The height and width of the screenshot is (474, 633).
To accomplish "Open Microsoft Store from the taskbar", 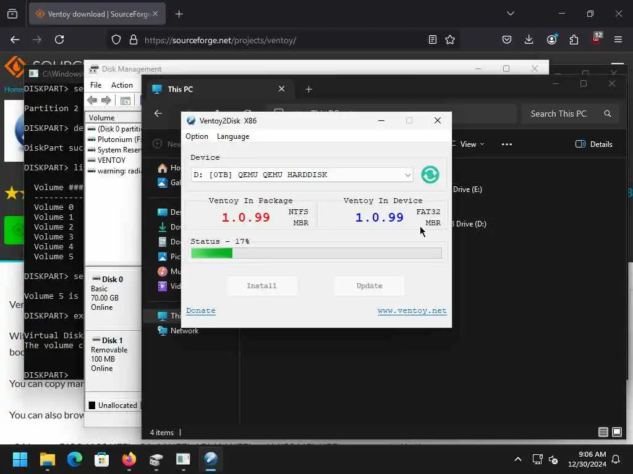I will point(101,459).
